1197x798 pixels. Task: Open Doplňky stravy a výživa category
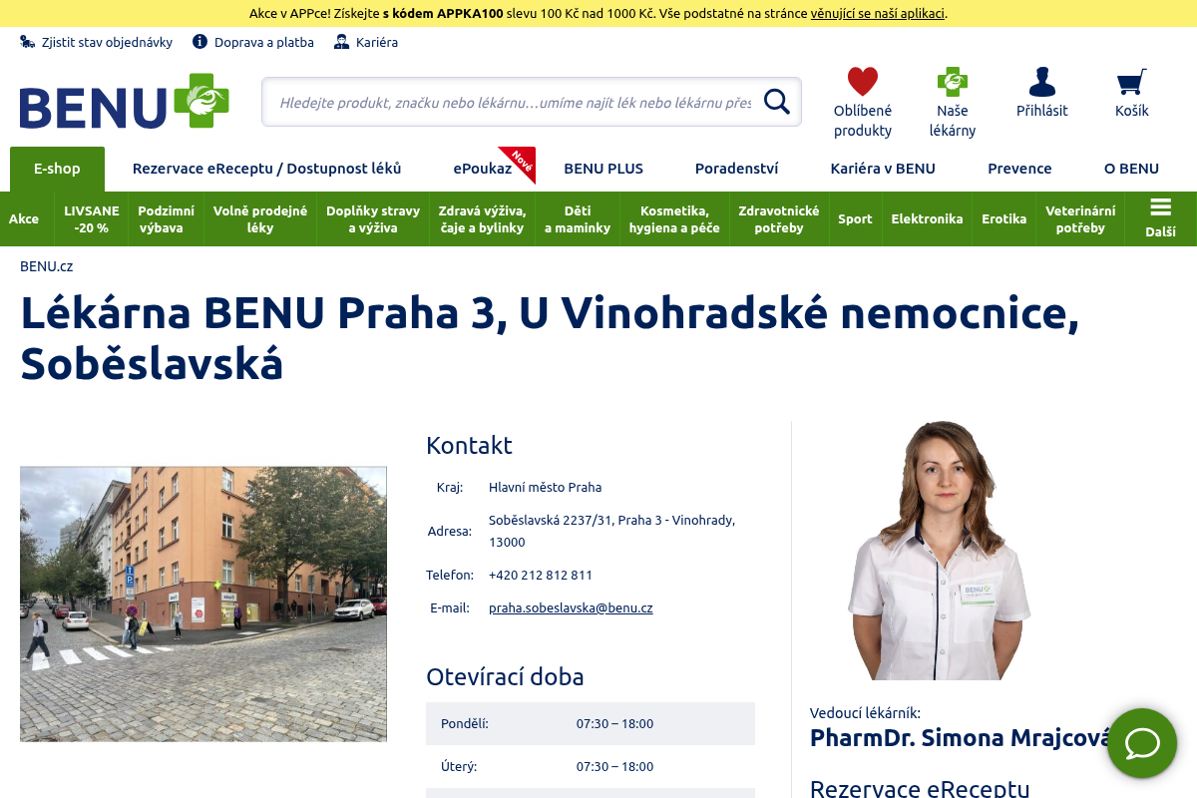(x=373, y=218)
